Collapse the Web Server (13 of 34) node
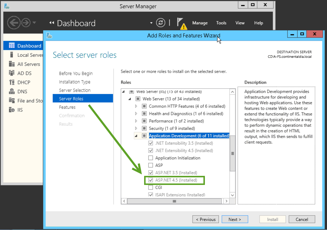The width and height of the screenshot is (327, 230). pos(130,99)
